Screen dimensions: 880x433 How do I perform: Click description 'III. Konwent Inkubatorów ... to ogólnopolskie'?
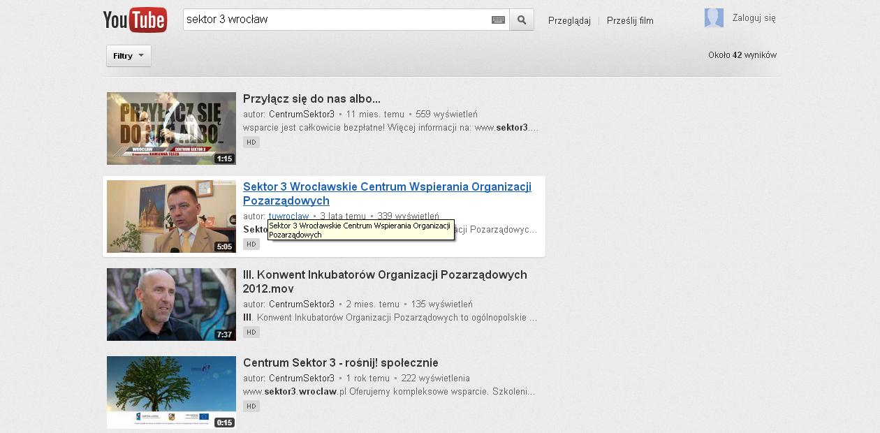coord(390,318)
